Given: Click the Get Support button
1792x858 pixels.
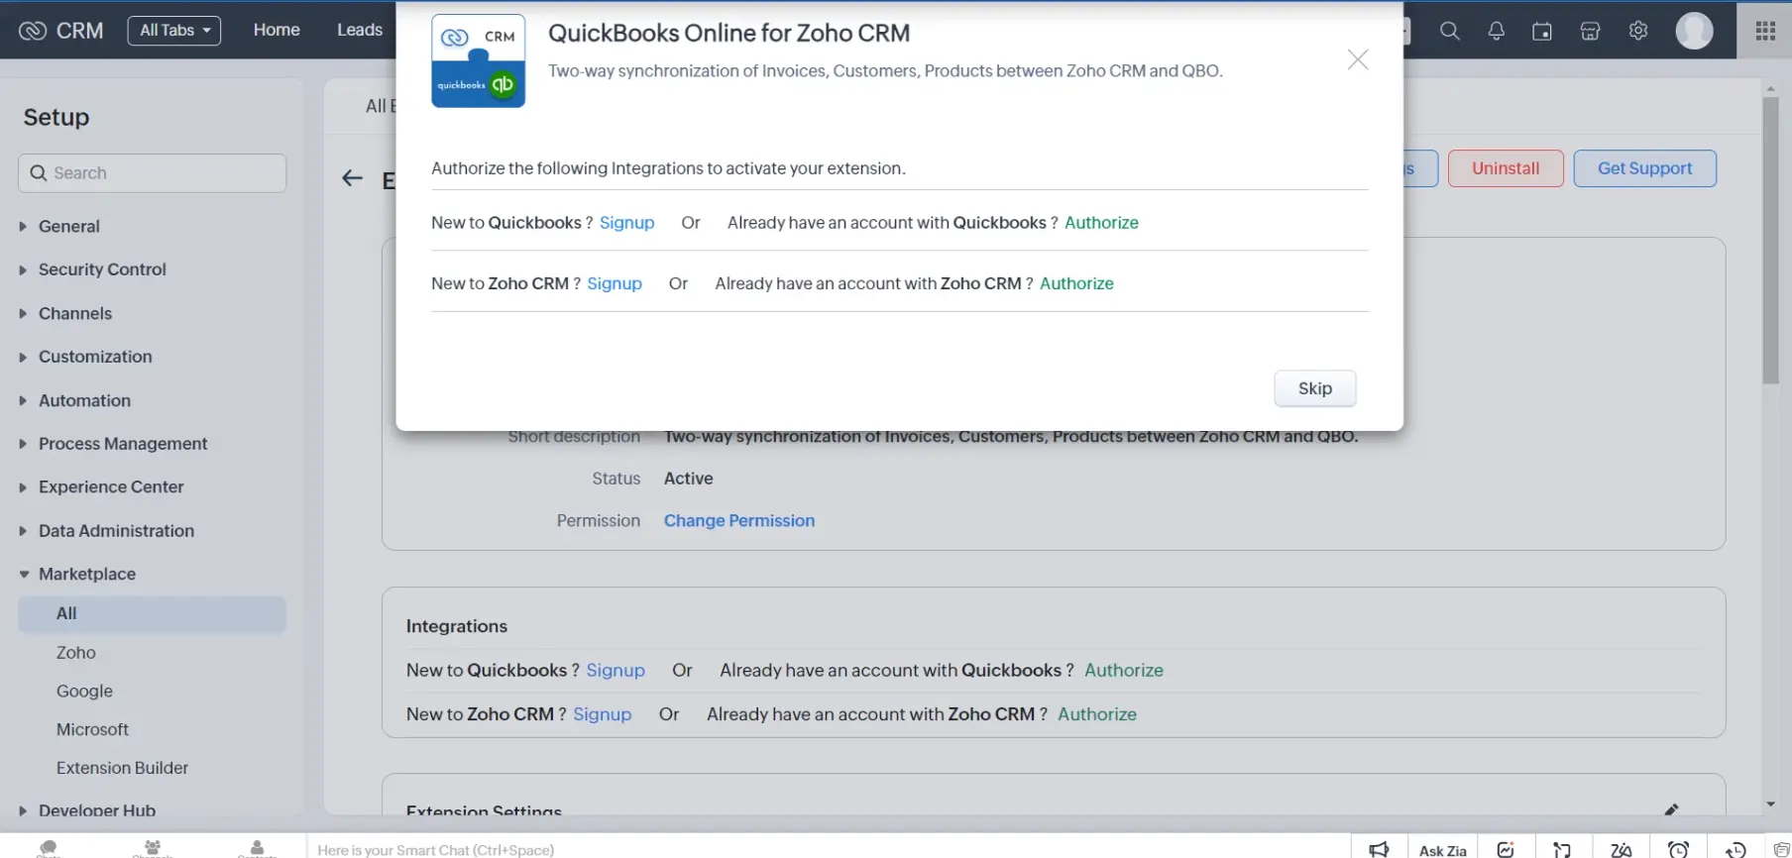Looking at the screenshot, I should 1645,168.
